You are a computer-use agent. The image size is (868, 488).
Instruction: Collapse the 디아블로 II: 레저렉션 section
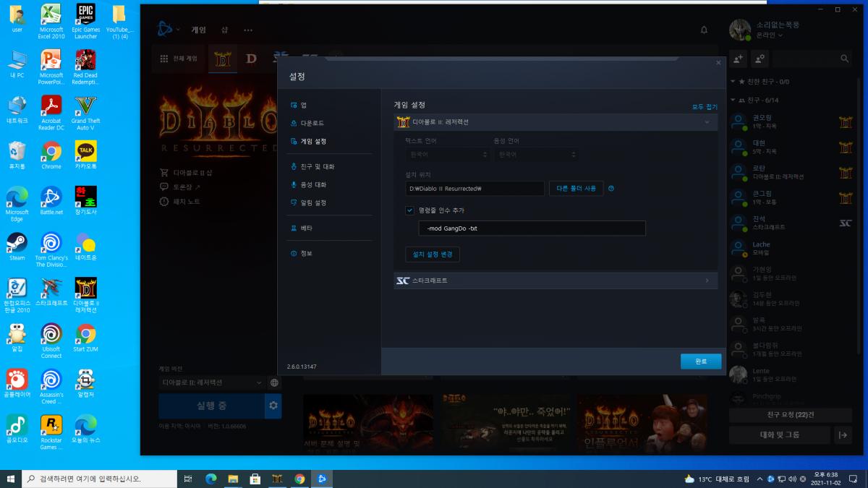pyautogui.click(x=556, y=122)
